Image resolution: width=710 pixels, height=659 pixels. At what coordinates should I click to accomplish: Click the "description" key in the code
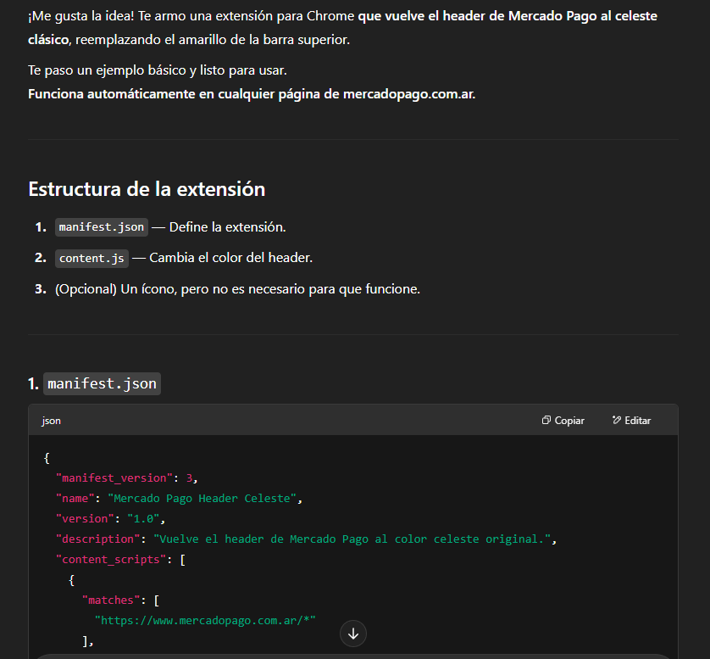[x=97, y=539]
